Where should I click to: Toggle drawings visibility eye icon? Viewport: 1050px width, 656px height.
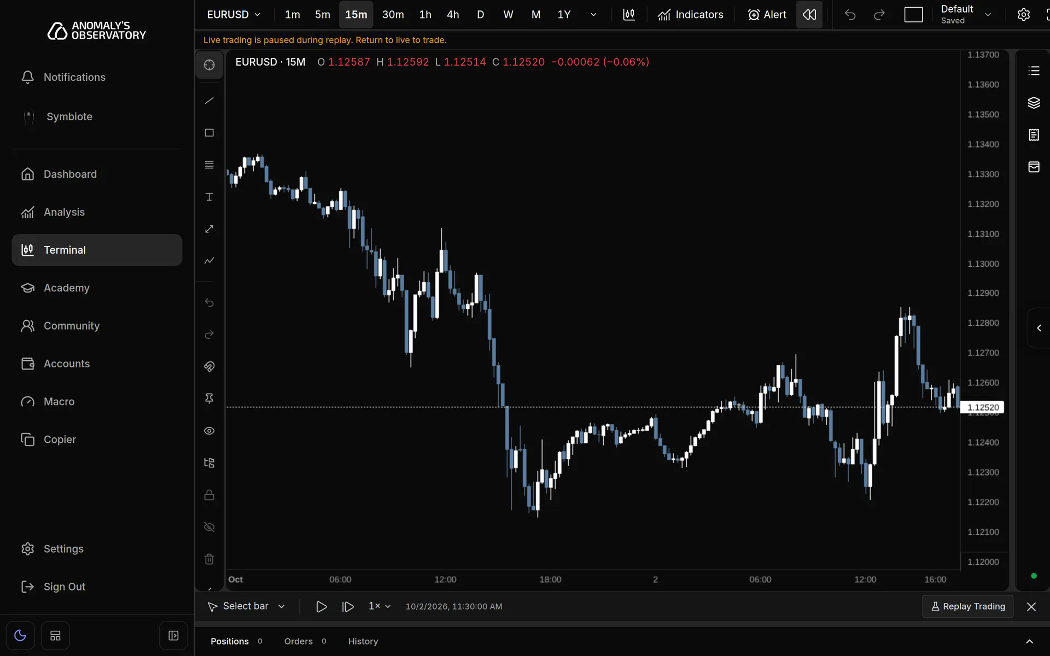pos(209,431)
